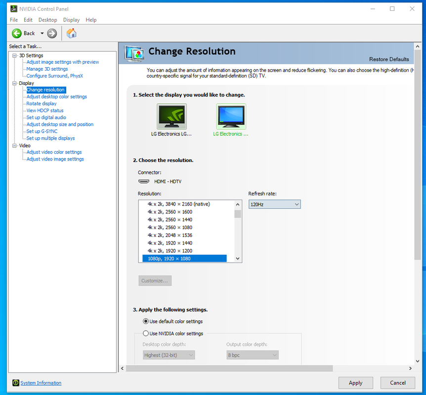Click the main panel vertical scrollbar thumb
The height and width of the screenshot is (395, 426).
tap(418, 155)
